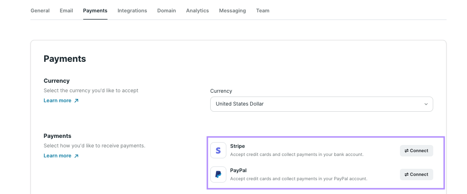The image size is (467, 194).
Task: Open Learn more link under Payments section
Action: click(x=61, y=155)
